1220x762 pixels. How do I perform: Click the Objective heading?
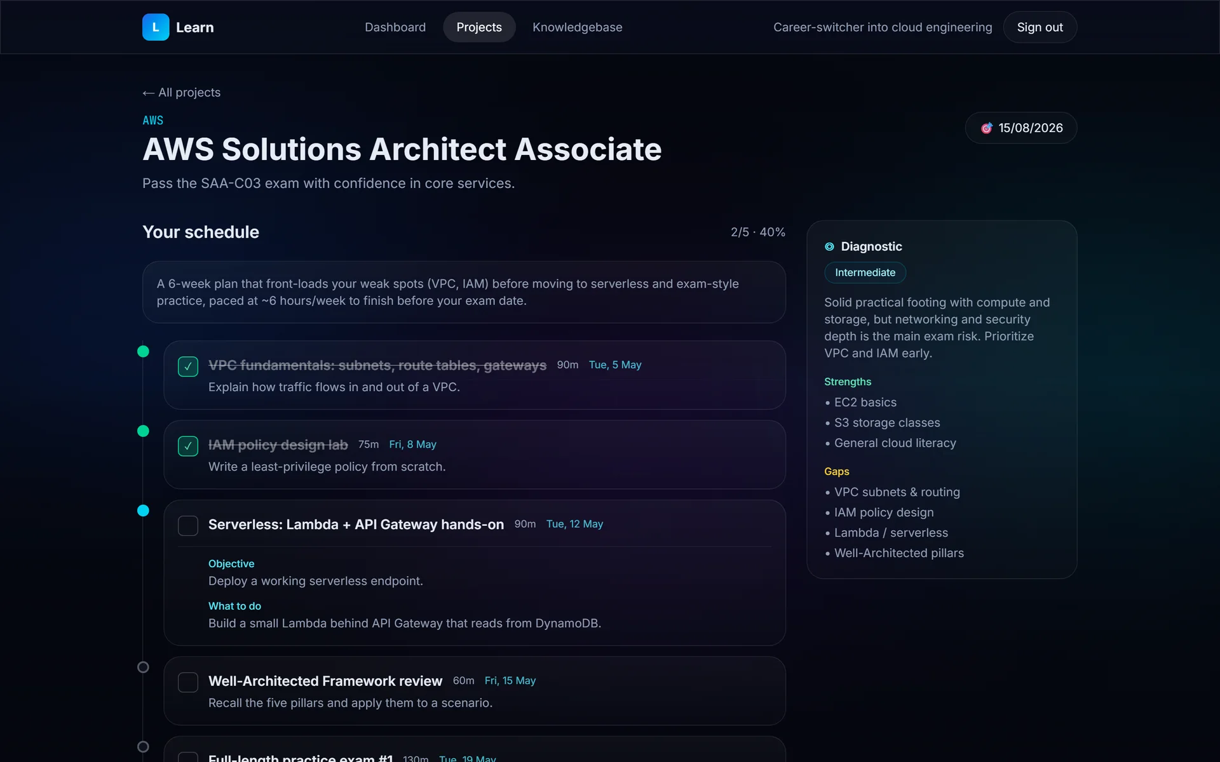click(231, 564)
